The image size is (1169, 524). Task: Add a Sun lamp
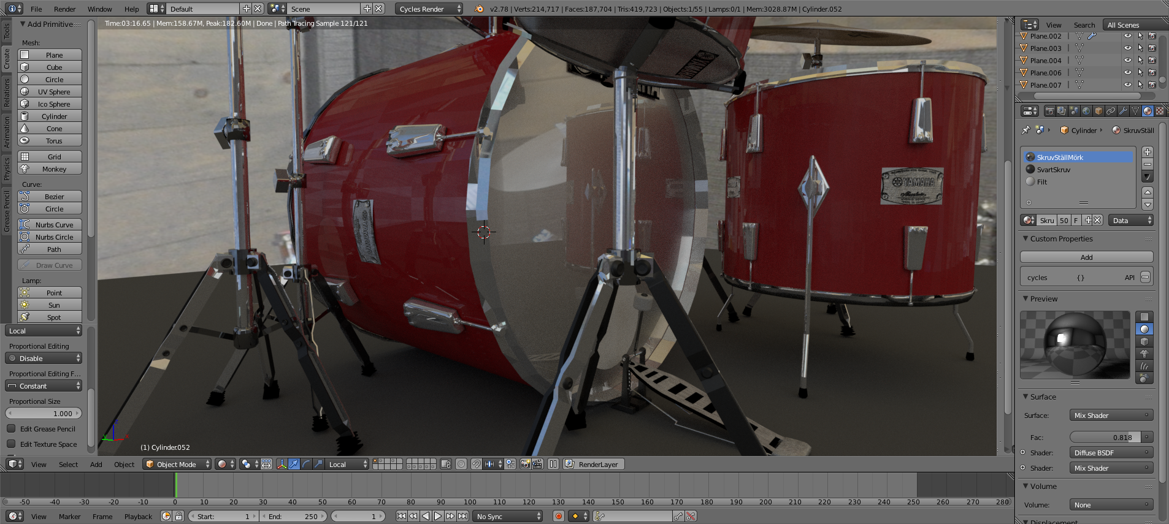click(50, 305)
